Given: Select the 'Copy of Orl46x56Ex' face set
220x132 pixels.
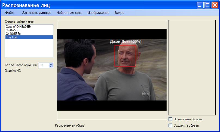Looking at the screenshot, I should 29,26.
